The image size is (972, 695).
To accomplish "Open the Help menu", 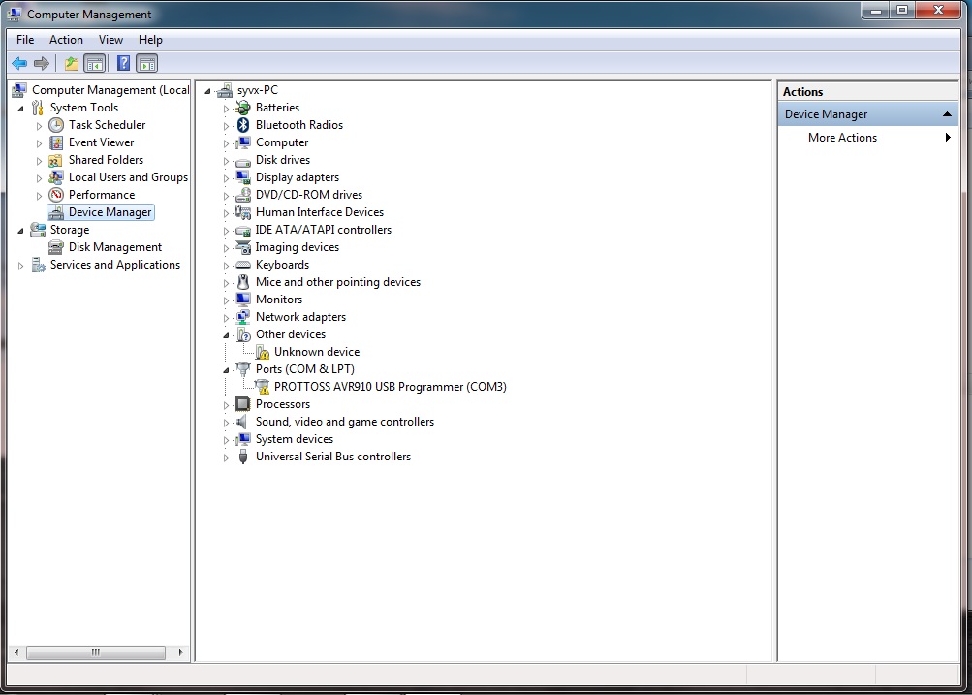I will pos(150,40).
